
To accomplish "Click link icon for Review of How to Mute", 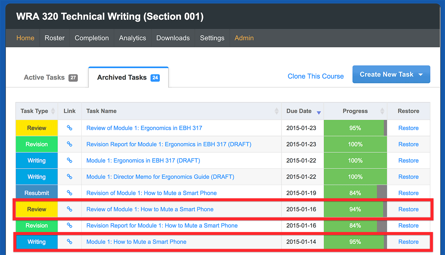I will click(x=69, y=209).
